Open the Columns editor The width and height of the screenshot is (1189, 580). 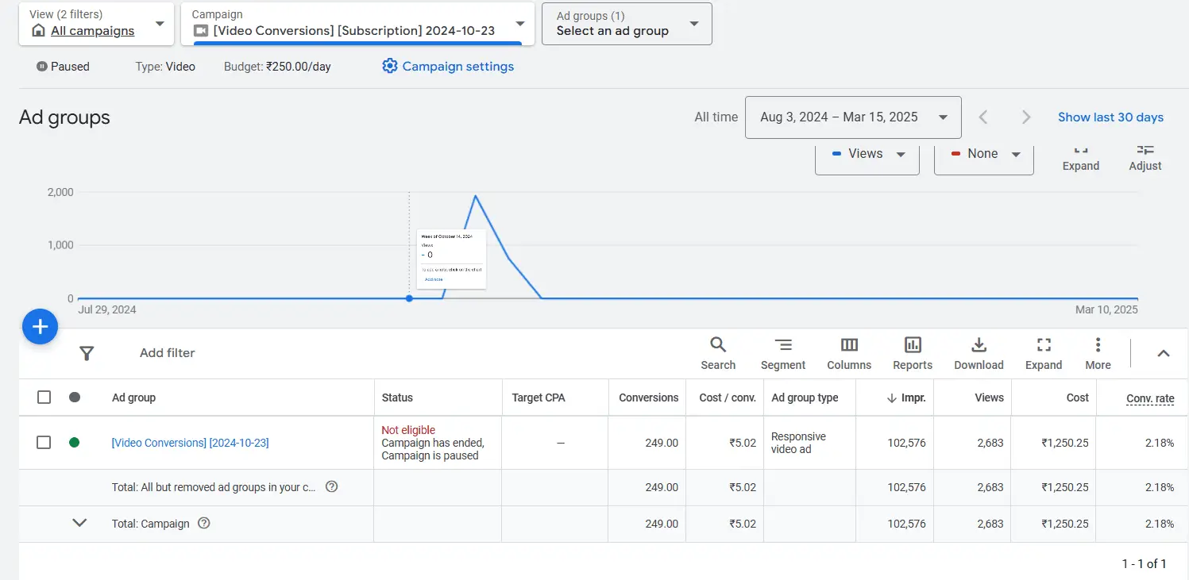(x=849, y=353)
